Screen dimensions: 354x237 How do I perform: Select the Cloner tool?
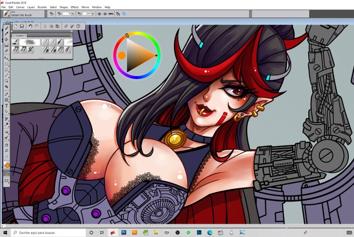(x=7, y=118)
